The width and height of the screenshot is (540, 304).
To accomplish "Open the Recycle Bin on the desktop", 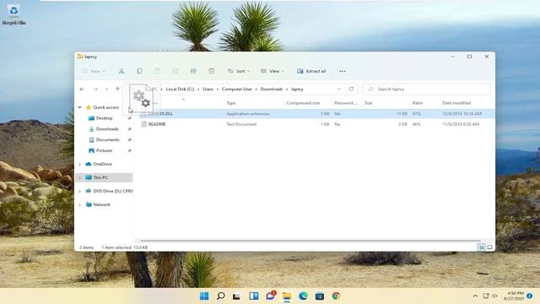I will [13, 14].
